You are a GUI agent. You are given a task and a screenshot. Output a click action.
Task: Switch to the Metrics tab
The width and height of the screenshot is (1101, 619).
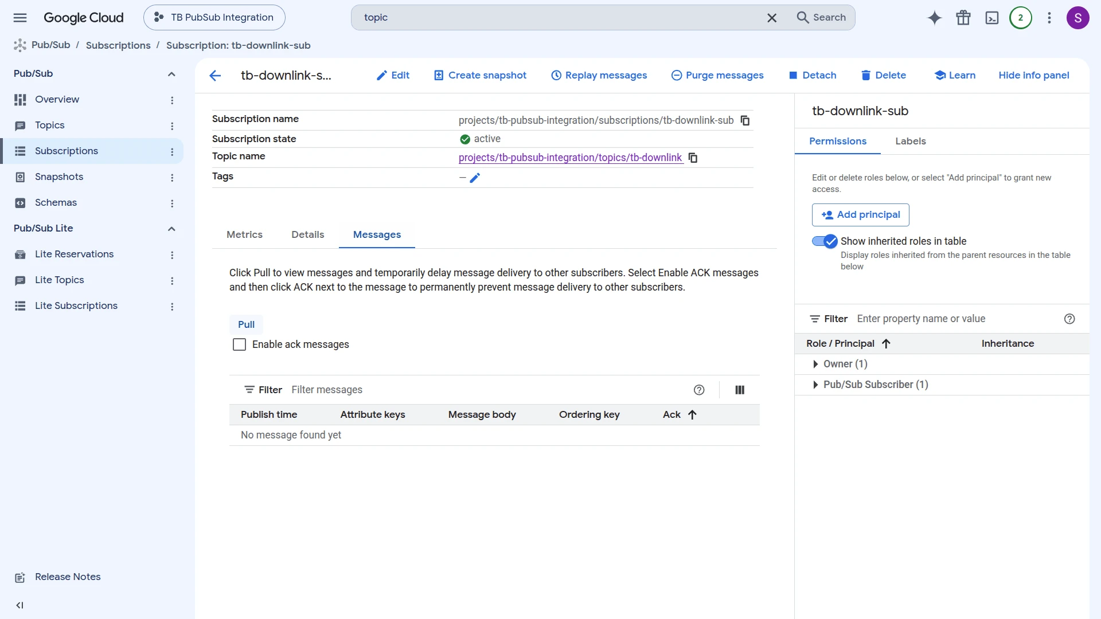244,234
